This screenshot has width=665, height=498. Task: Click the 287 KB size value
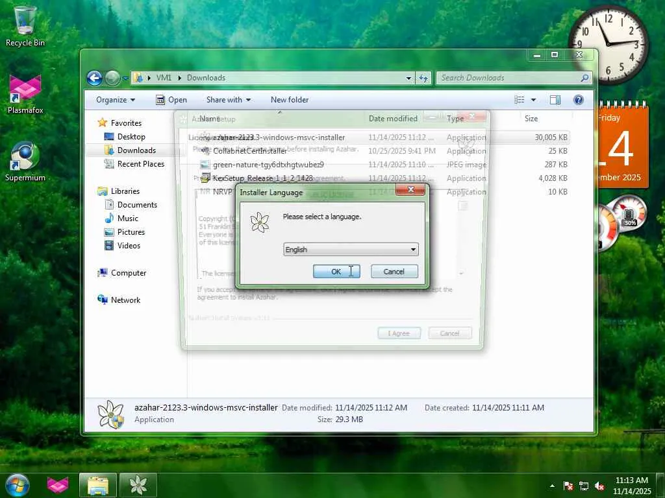556,164
